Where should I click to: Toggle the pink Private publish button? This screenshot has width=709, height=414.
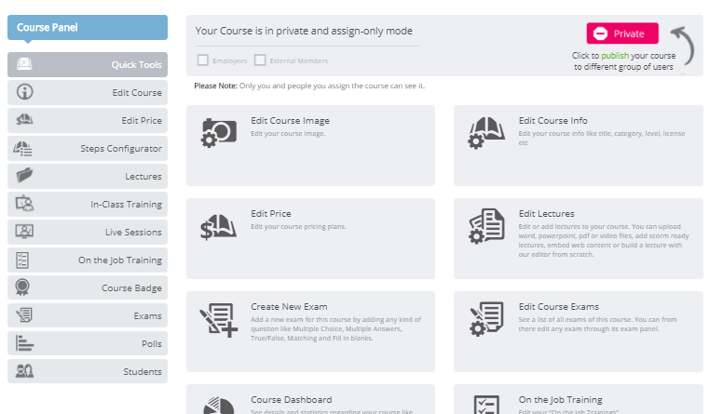coord(622,33)
